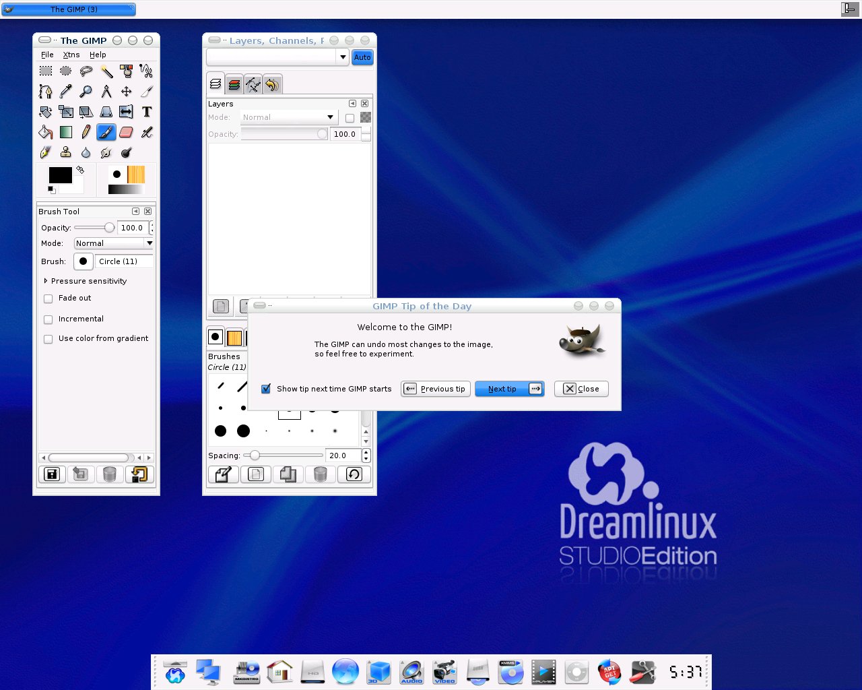This screenshot has width=862, height=690.
Task: Select the Measure compass tool
Action: tap(106, 91)
